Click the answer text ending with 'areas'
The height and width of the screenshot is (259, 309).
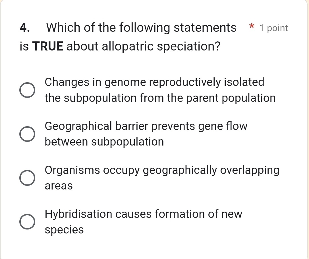[58, 186]
